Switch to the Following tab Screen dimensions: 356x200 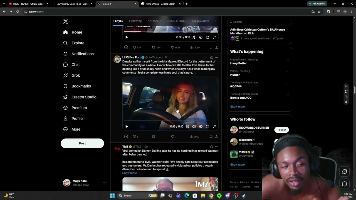(135, 21)
